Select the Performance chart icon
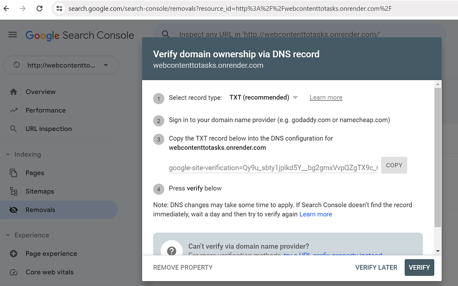The image size is (458, 286). point(13,110)
